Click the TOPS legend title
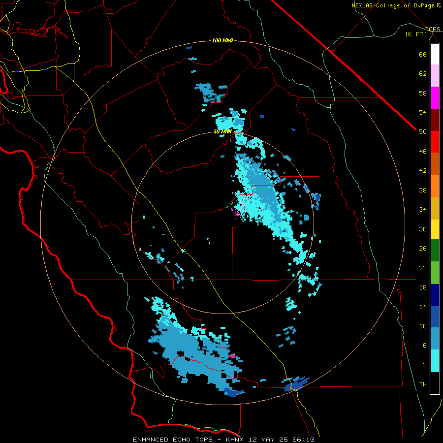The height and width of the screenshot is (443, 443). [433, 29]
